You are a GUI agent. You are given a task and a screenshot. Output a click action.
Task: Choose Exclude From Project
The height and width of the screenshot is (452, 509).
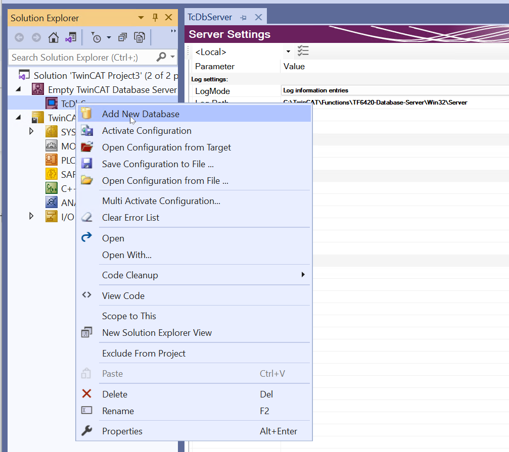pos(194,354)
